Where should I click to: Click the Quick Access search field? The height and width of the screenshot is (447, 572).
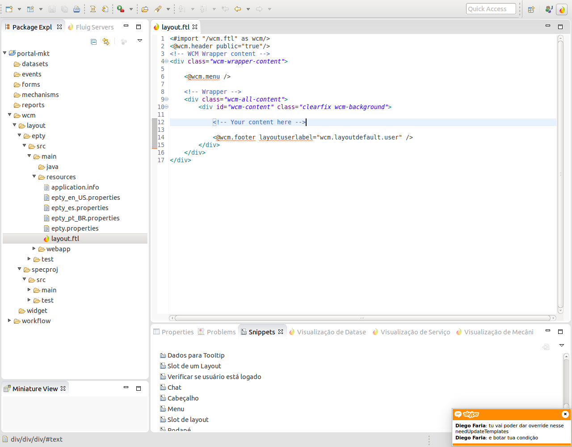point(491,9)
